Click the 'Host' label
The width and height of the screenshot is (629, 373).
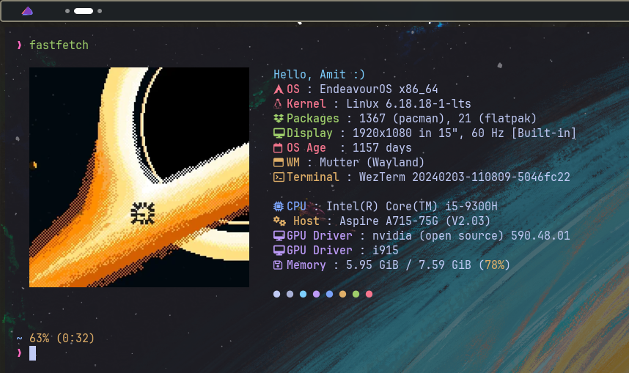pyautogui.click(x=306, y=221)
